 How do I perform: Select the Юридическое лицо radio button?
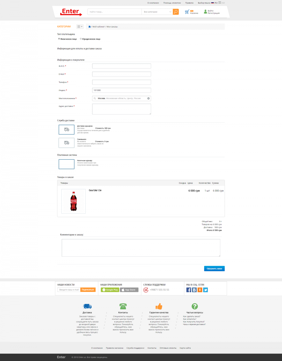point(81,39)
